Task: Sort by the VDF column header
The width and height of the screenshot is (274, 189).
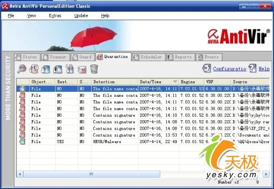Action: coord(218,82)
